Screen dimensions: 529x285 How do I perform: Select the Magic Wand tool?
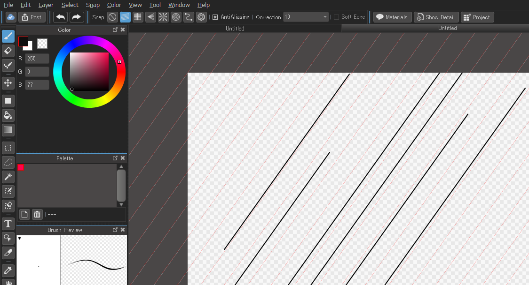[x=8, y=177]
